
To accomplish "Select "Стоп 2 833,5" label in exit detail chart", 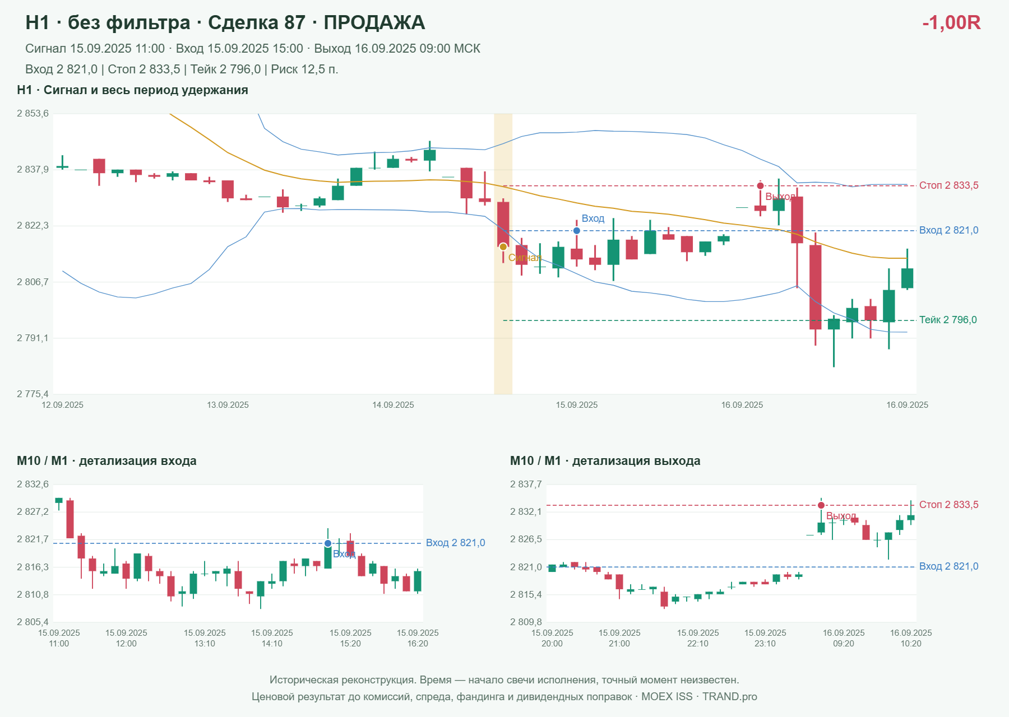I will click(949, 505).
